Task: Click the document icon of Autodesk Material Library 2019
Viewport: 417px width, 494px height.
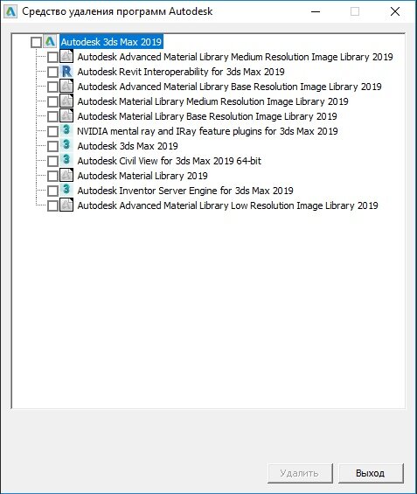Action: [66, 176]
